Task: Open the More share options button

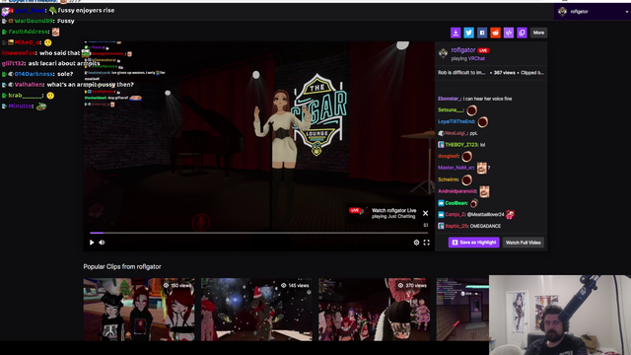Action: pyautogui.click(x=538, y=33)
